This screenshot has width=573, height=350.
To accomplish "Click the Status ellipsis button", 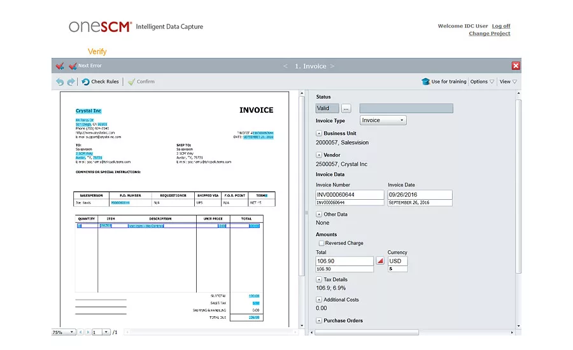I will (x=346, y=108).
